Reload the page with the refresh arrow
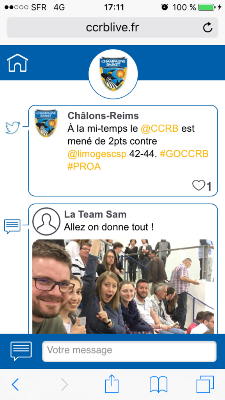Image resolution: width=225 pixels, height=400 pixels. (x=208, y=28)
